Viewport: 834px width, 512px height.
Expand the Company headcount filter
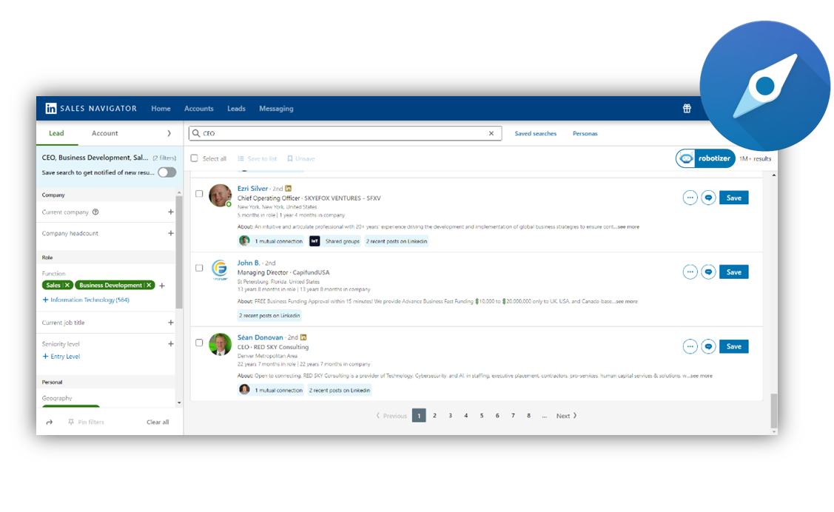point(171,233)
